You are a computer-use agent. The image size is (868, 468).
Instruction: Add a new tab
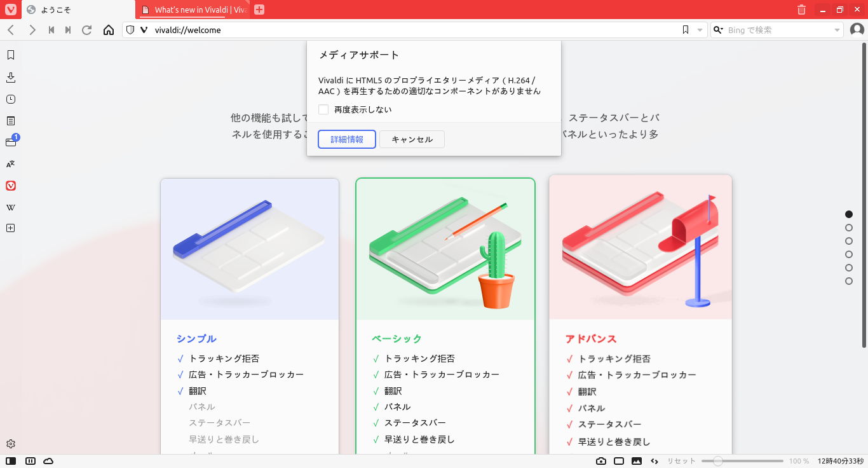pos(259,10)
